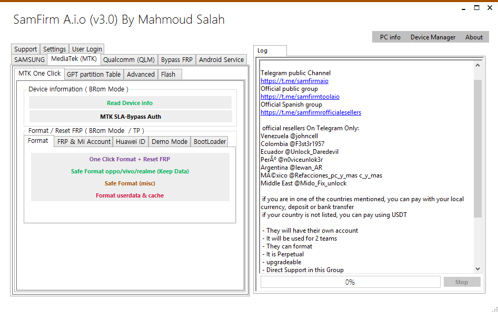Switch to the Huawei ID tab
Image resolution: width=498 pixels, height=312 pixels.
(x=130, y=142)
